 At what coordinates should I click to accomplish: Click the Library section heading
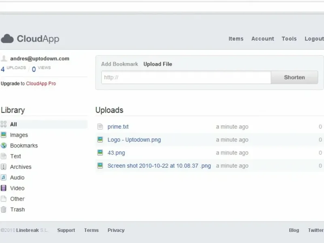13,110
